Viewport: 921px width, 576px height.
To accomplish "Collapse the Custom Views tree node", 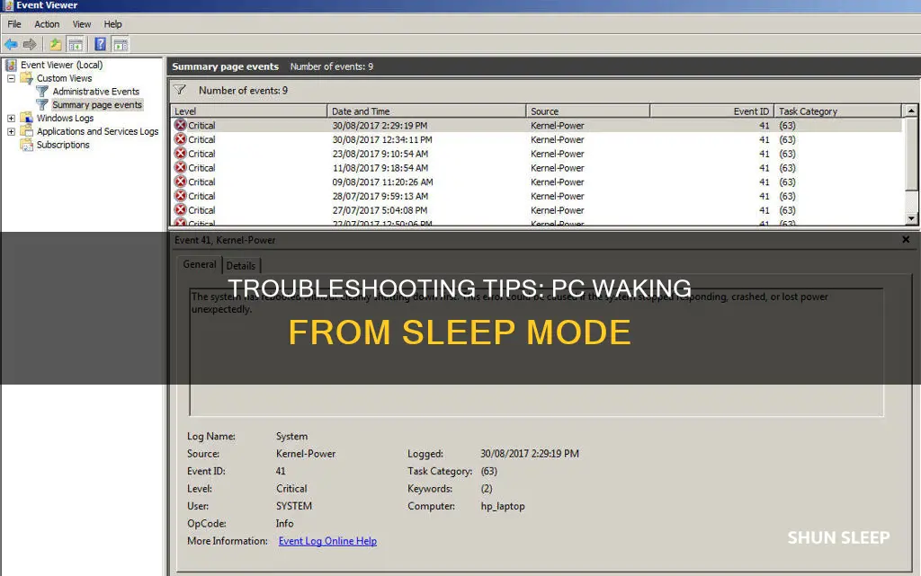I will click(x=11, y=78).
